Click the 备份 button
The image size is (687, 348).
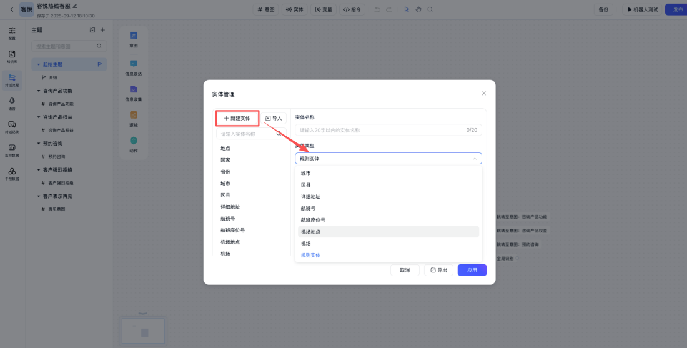(x=603, y=9)
